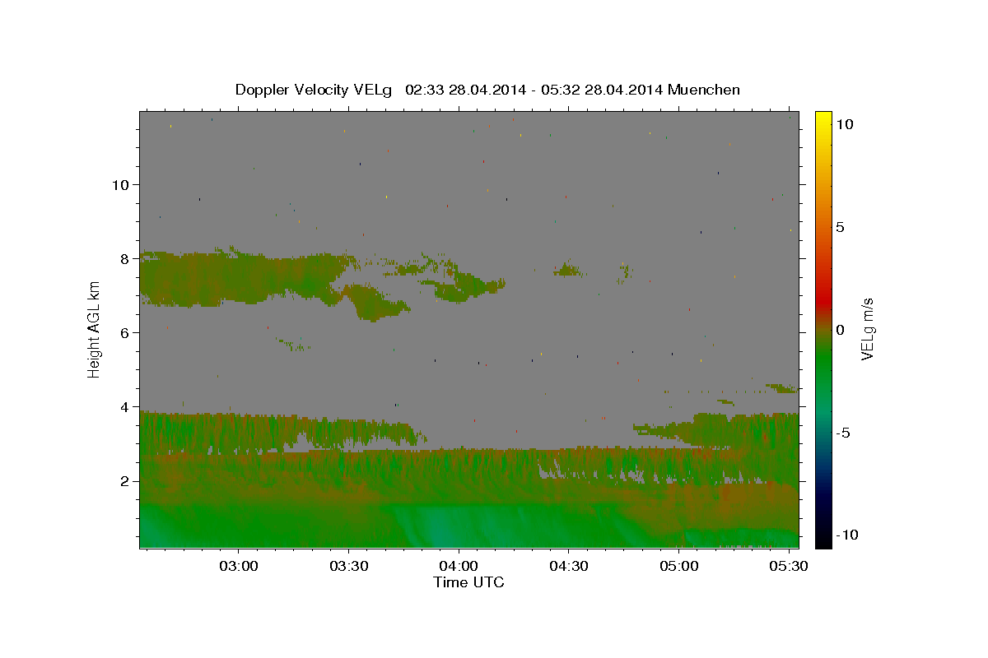Click the colorbar tick value -5

coord(842,433)
